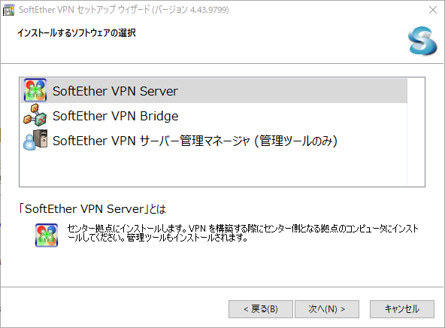
Task: Click the VPN Server icon beside description text
Action: pos(47,235)
